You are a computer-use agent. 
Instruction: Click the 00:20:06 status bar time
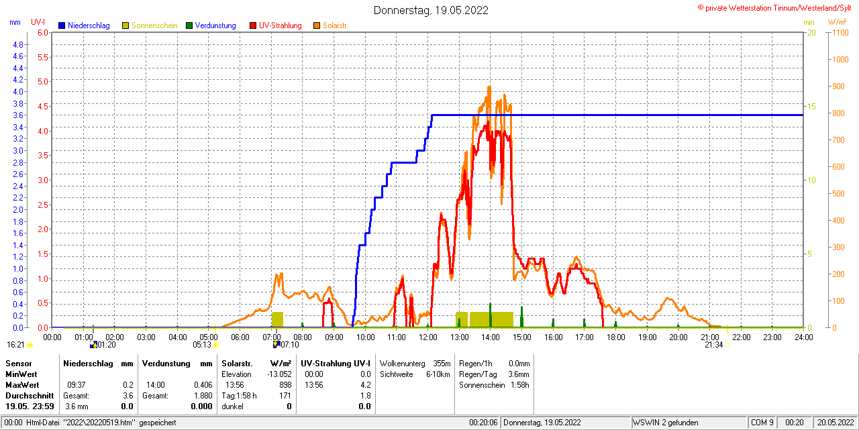click(x=483, y=423)
